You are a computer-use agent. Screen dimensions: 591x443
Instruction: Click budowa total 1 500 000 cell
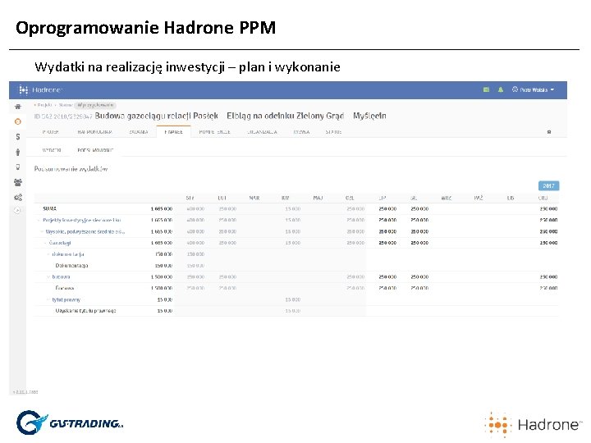point(162,277)
